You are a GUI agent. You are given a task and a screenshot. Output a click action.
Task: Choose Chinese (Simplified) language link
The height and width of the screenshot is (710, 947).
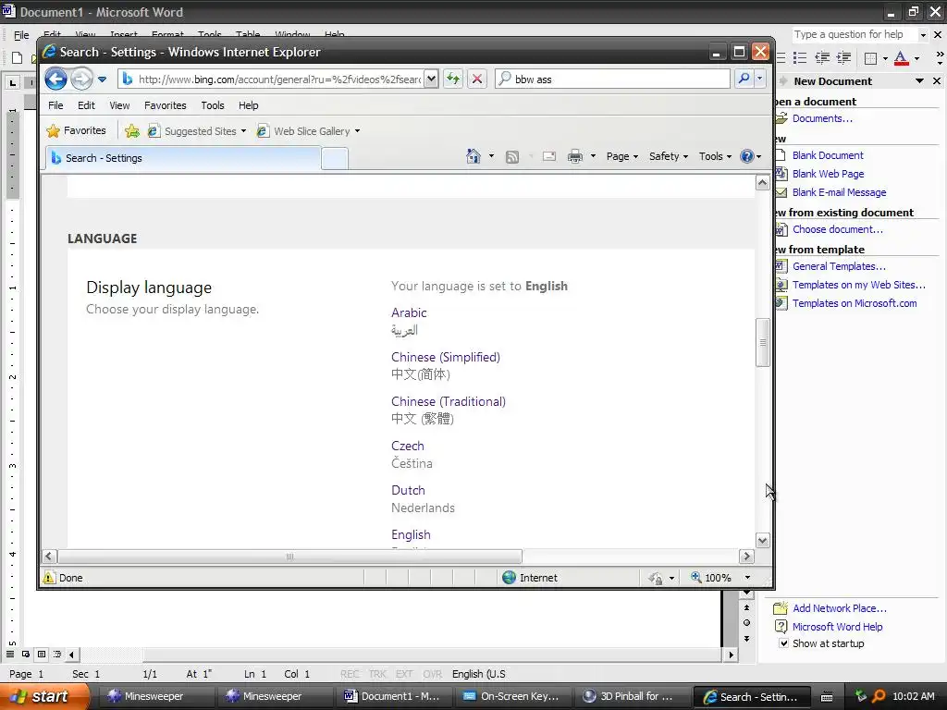coord(446,357)
